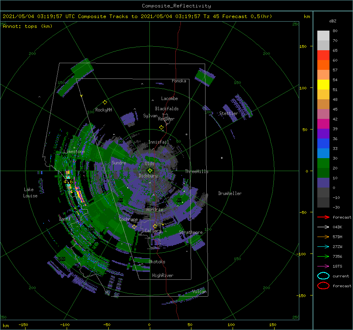Click the Composite_Reflectivity title
Image resolution: width=353 pixels, height=330 pixels.
click(x=176, y=6)
